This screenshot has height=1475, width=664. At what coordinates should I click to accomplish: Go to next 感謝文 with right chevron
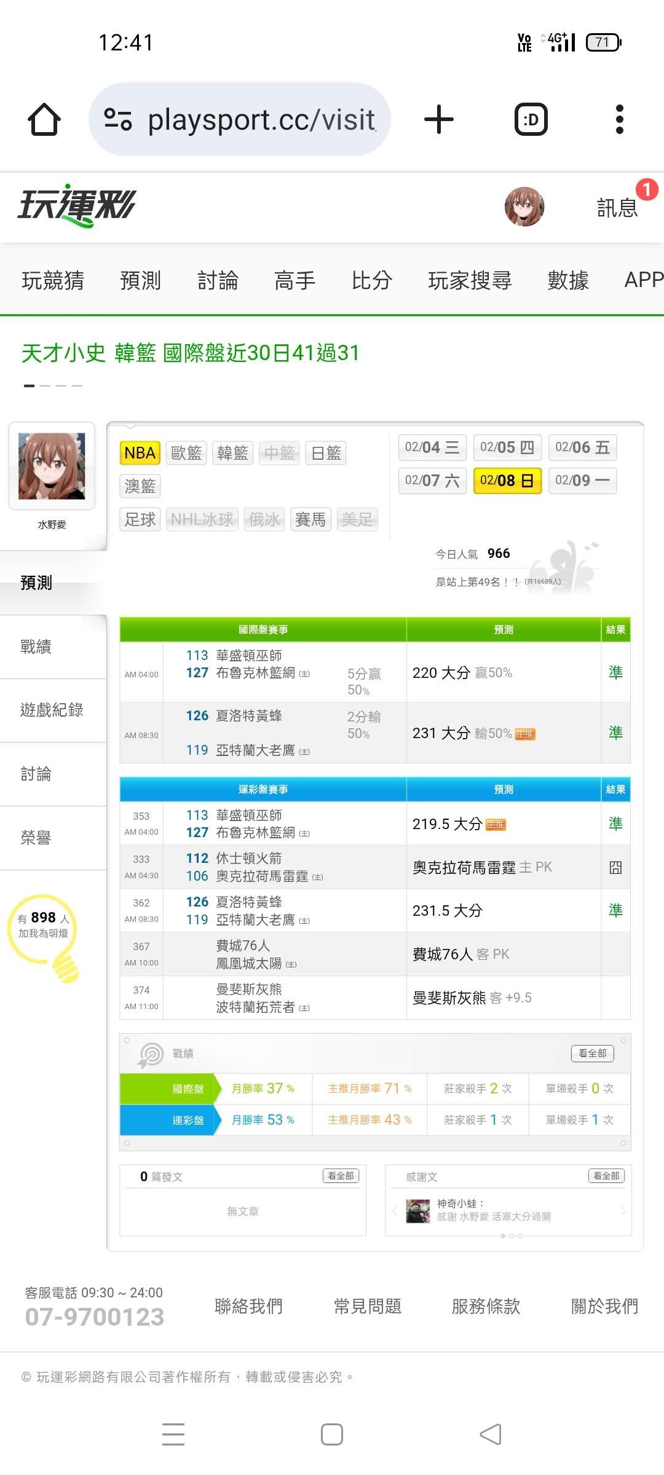(623, 1211)
